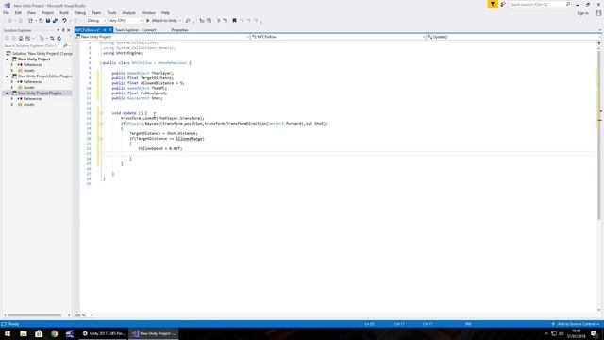This screenshot has height=340, width=604.
Task: Toggle the bookmark toolbar icon
Action: 234,21
